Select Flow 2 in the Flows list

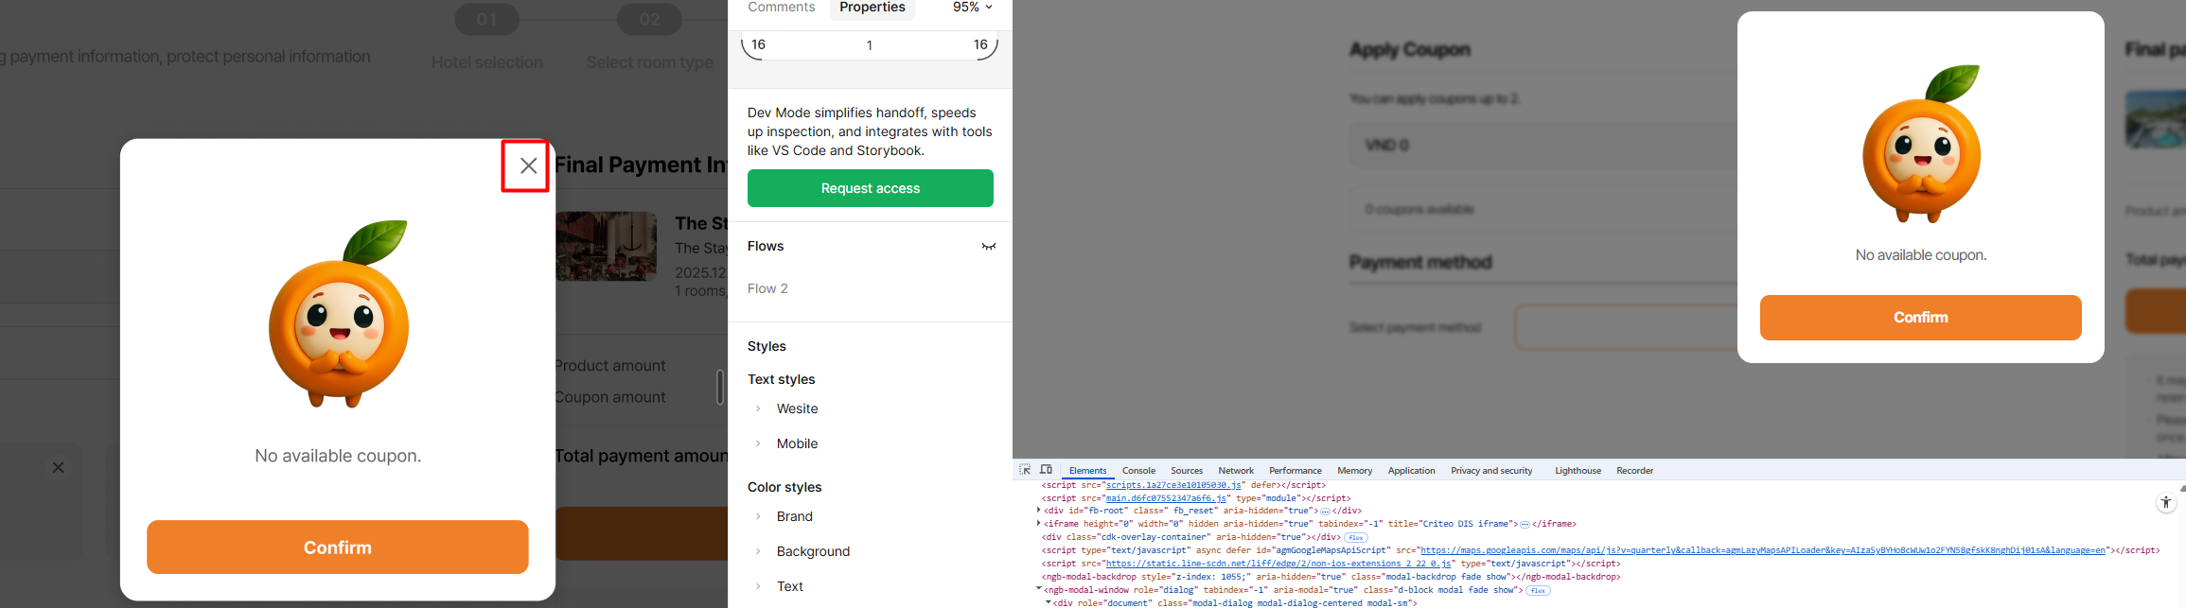[767, 288]
